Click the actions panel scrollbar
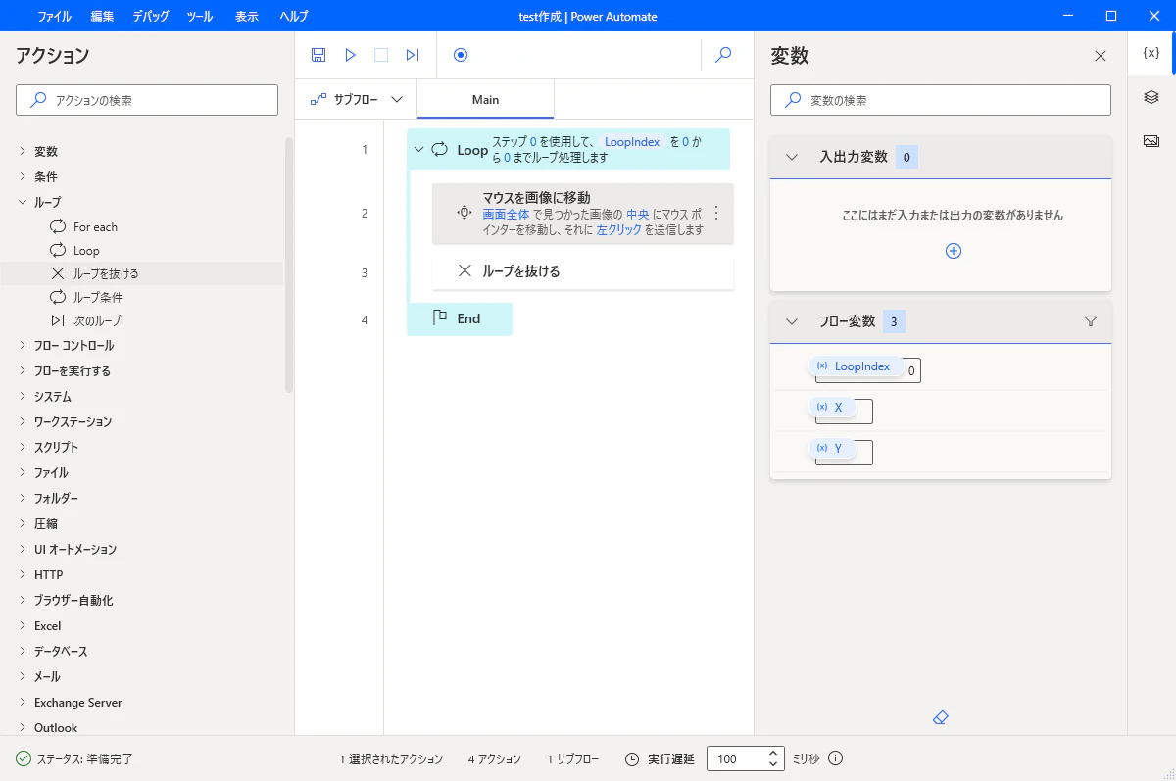The width and height of the screenshot is (1176, 781). click(x=289, y=265)
